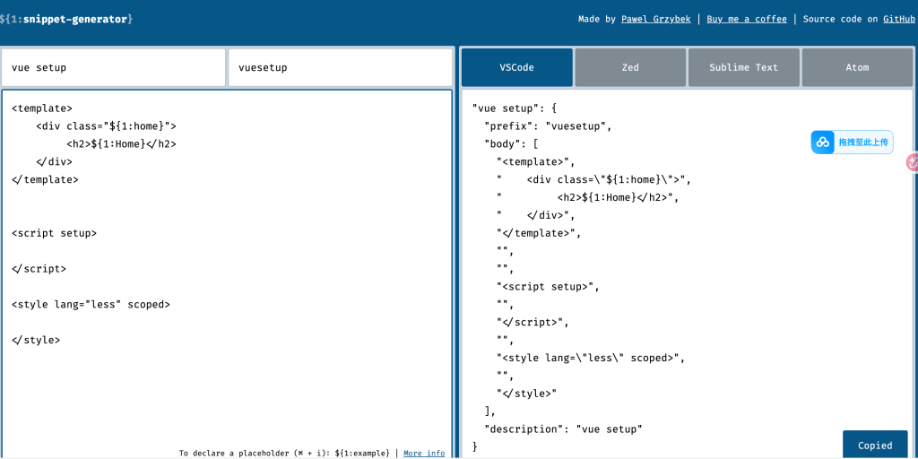Click the pink icon at the right edge

pyautogui.click(x=912, y=162)
